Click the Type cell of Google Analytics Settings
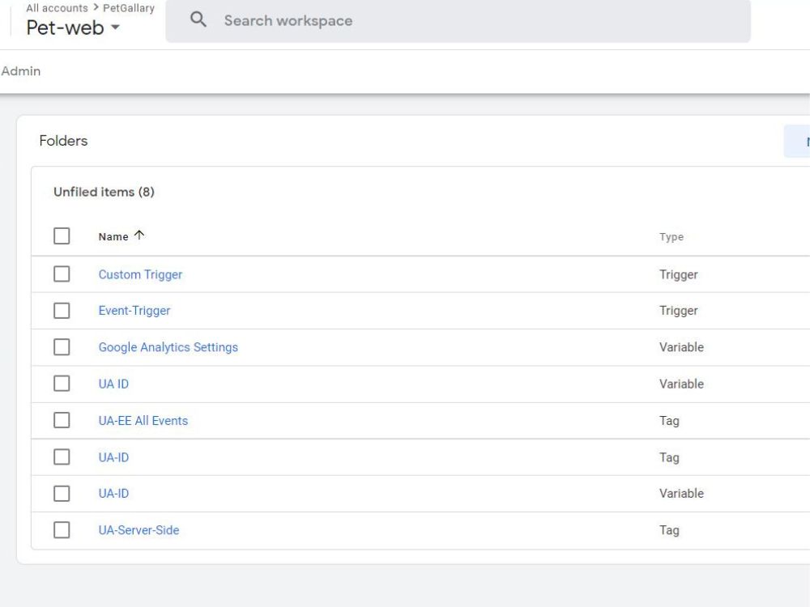Screen dimensions: 810x607 (681, 347)
